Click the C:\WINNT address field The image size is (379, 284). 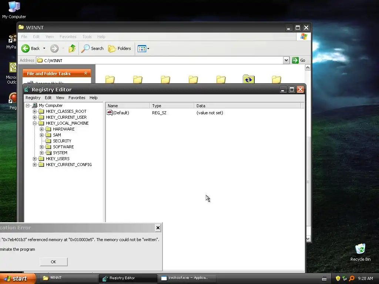(x=160, y=60)
